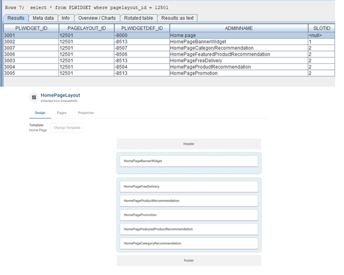Select HomePageProductRecommendation widget in layout
344x275 pixels.
tap(189, 201)
